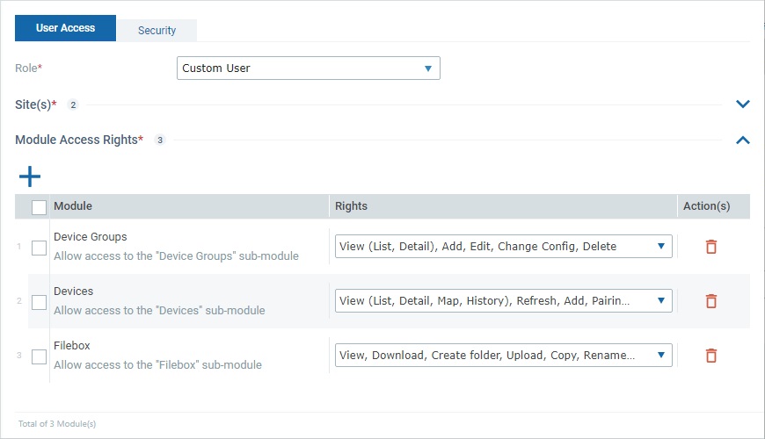
Task: Delete the Device Groups module row
Action: [x=711, y=247]
